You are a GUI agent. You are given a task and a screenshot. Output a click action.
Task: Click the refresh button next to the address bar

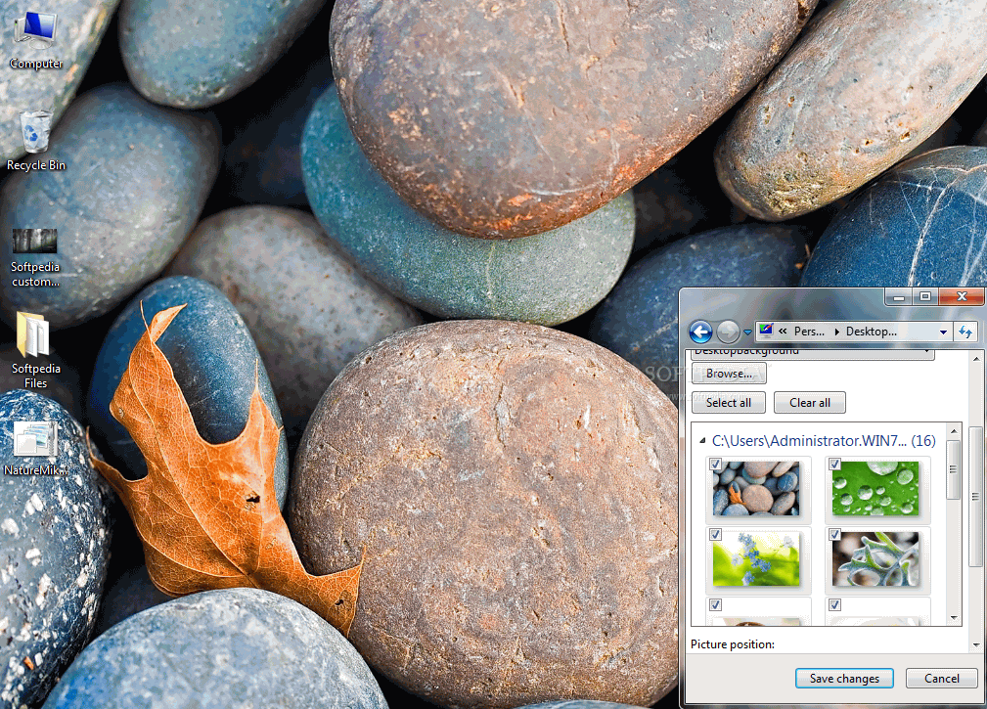965,332
